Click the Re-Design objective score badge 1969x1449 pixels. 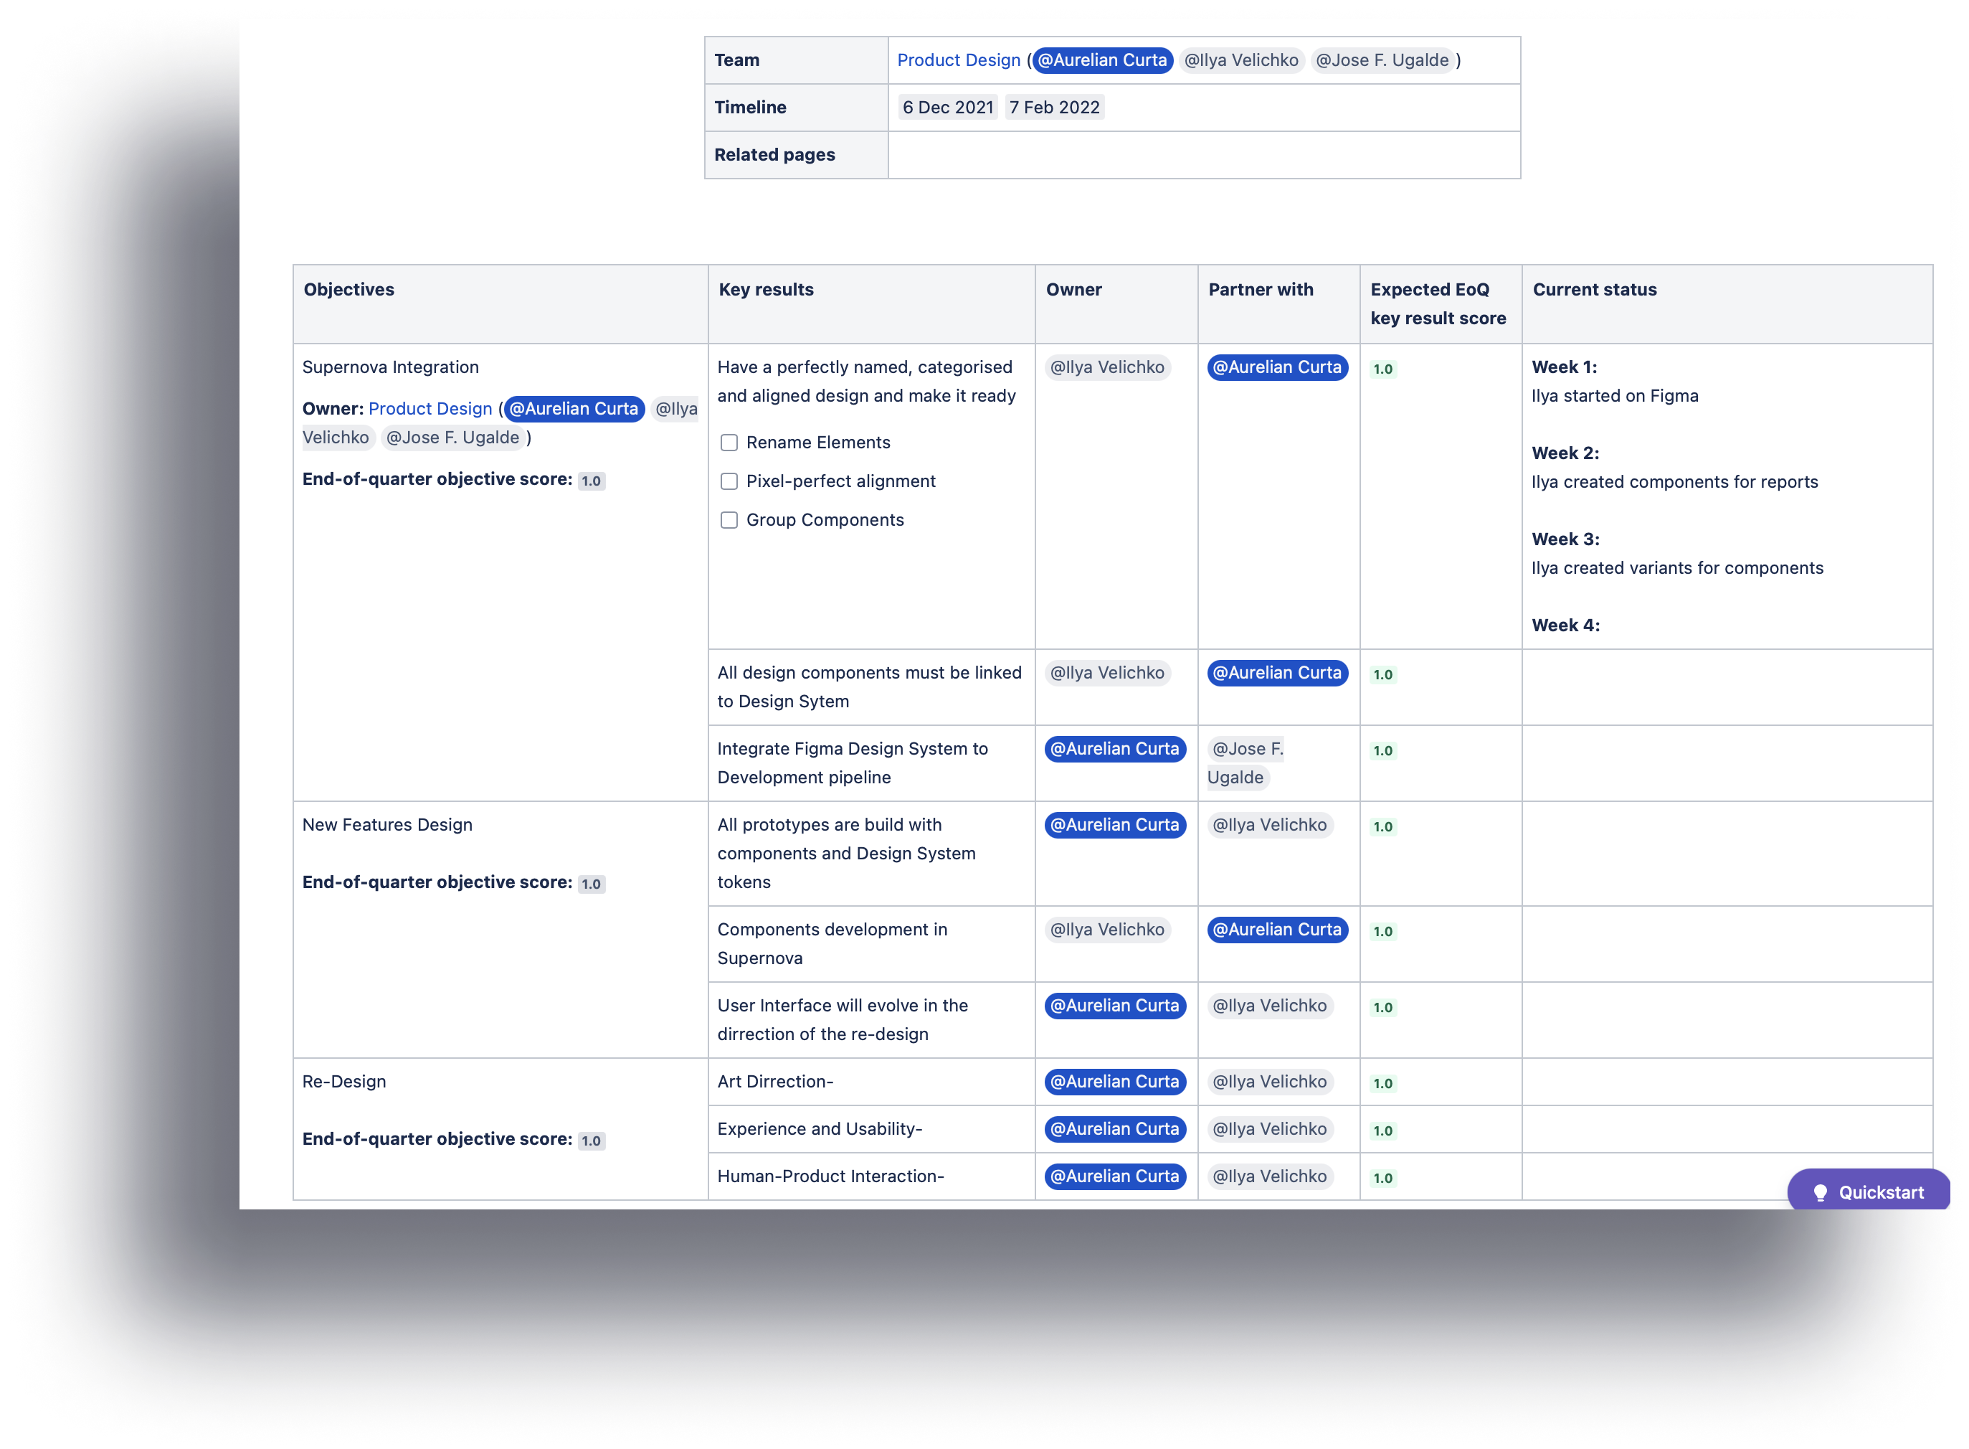[x=591, y=1141]
